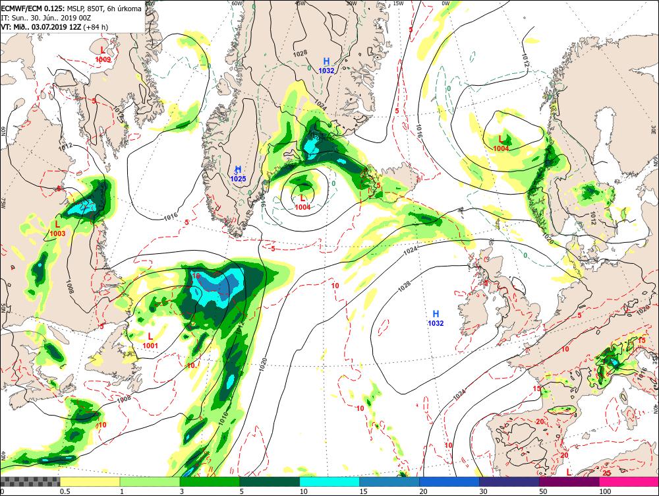The image size is (659, 496).
Task: Click the valid time 'VT: Mið.. 03.07.2019 12Z'
Action: tap(41, 27)
